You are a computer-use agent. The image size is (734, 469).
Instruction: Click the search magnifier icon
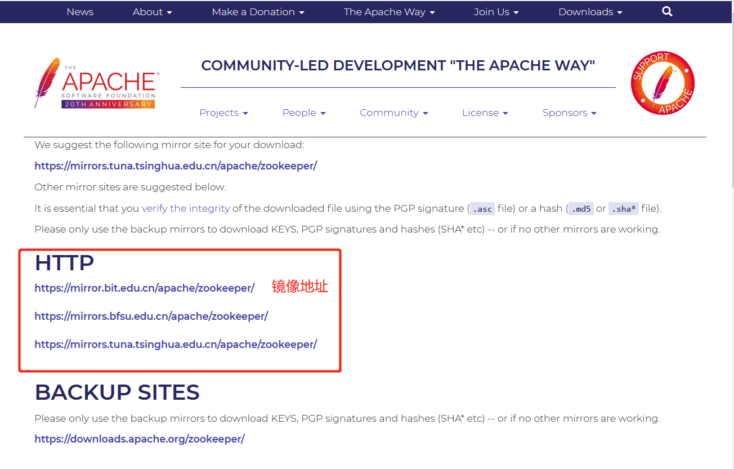pos(667,11)
